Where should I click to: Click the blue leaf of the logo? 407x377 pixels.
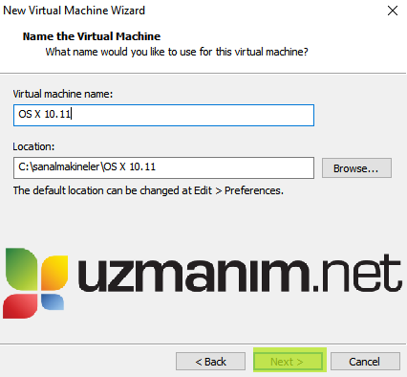pyautogui.click(x=53, y=301)
